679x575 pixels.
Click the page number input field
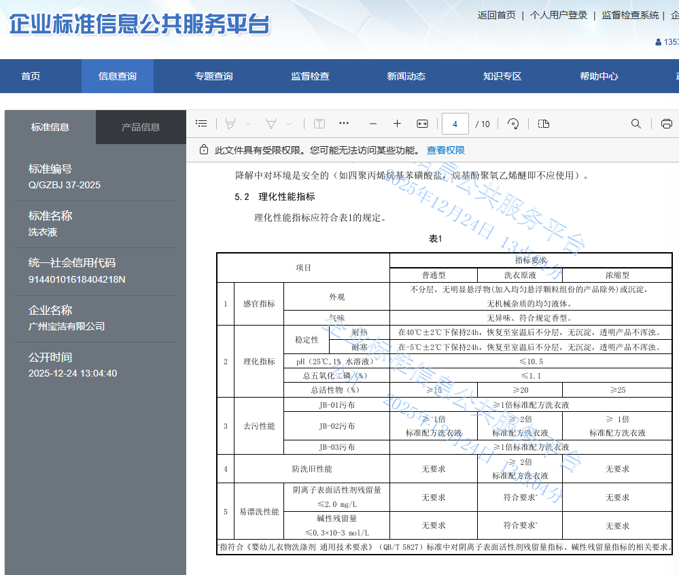point(455,124)
